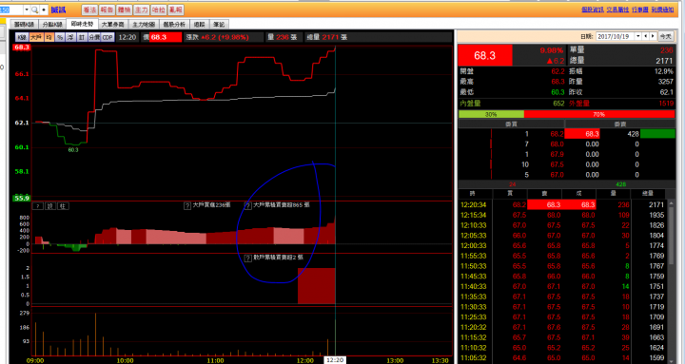This screenshot has width=685, height=364.
Task: Go to previous date with left arrow
Action: tap(647, 36)
